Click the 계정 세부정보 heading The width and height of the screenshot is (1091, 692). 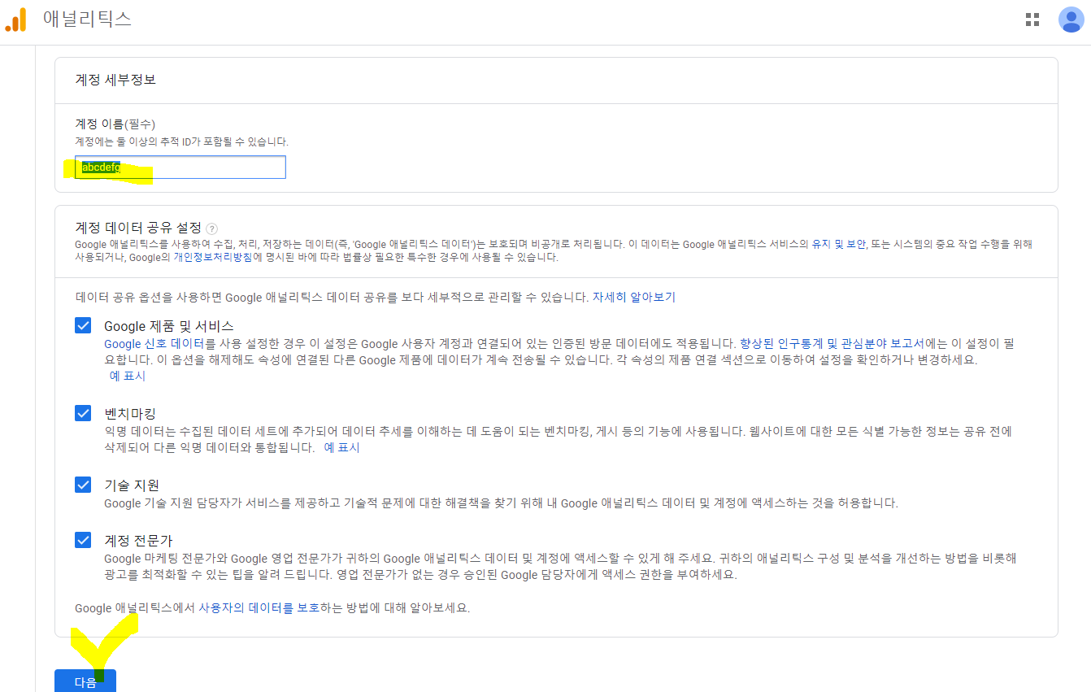pyautogui.click(x=115, y=80)
